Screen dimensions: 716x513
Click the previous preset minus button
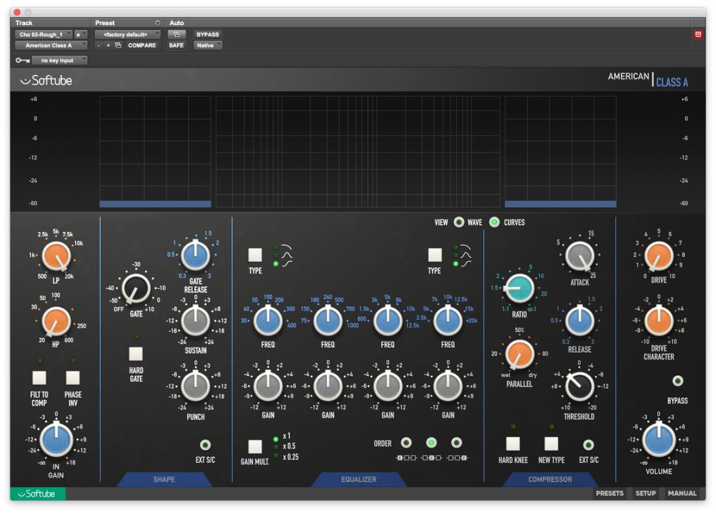pyautogui.click(x=99, y=45)
